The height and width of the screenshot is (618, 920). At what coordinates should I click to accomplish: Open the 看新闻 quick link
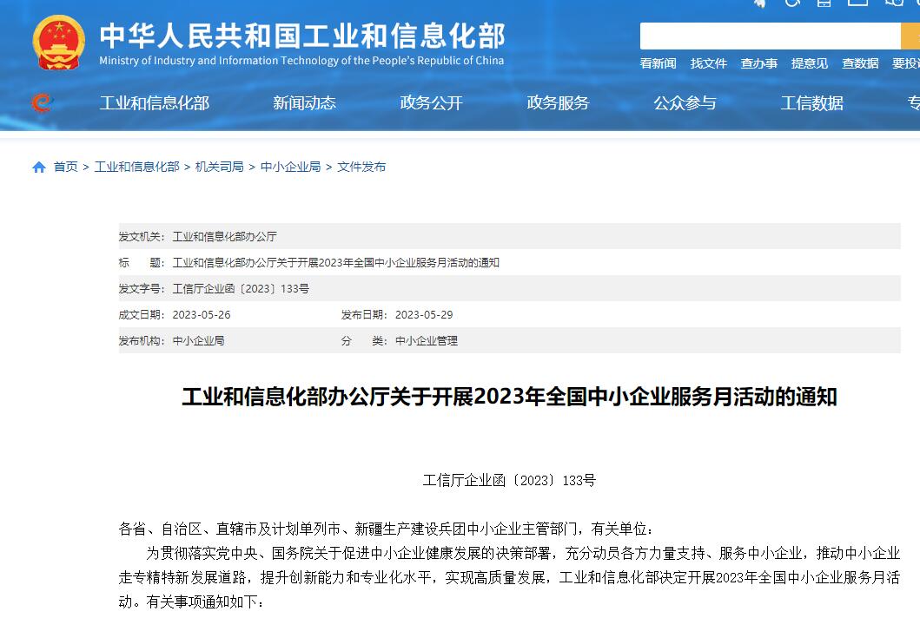658,63
